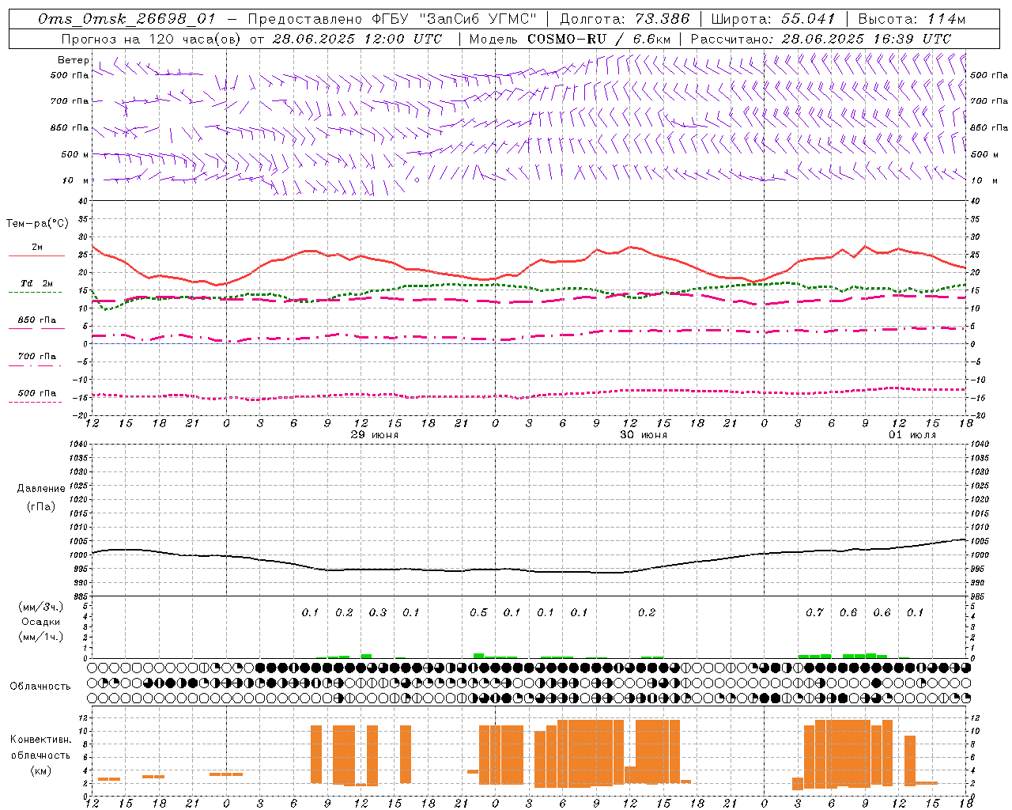This screenshot has width=1012, height=810.
Task: Click the Модель COSMO-RU / 6.6км label
Action: point(570,39)
